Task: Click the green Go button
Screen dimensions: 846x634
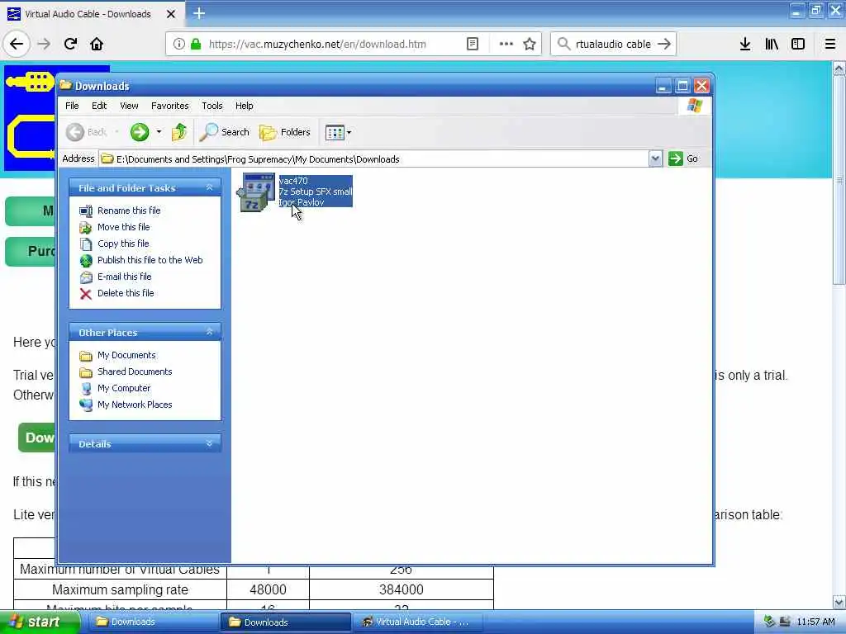Action: pyautogui.click(x=683, y=158)
